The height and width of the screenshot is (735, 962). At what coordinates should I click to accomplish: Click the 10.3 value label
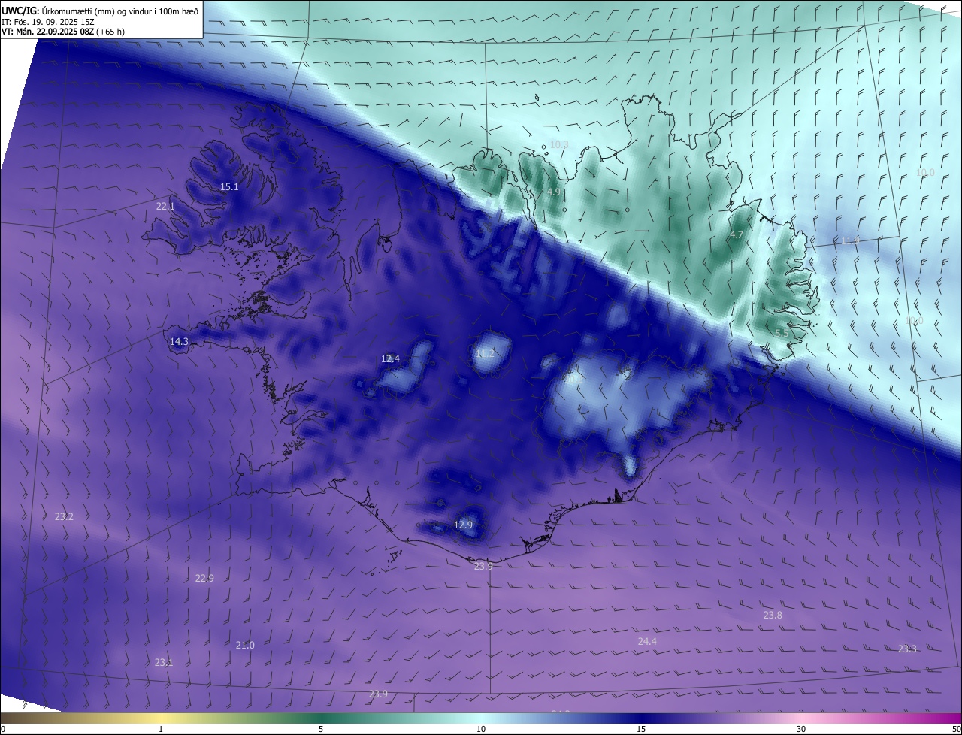point(559,144)
